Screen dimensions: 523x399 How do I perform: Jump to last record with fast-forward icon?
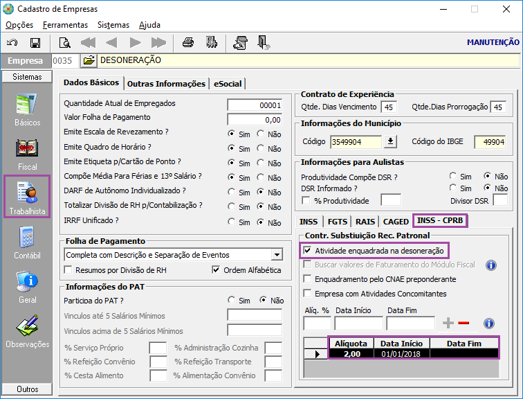(x=158, y=43)
